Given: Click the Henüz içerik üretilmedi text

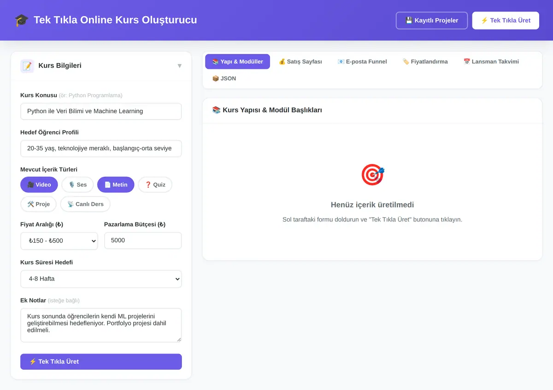Looking at the screenshot, I should [372, 205].
